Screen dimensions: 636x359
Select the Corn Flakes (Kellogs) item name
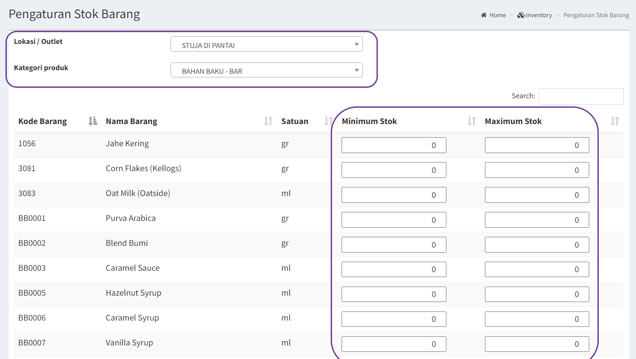tap(143, 168)
